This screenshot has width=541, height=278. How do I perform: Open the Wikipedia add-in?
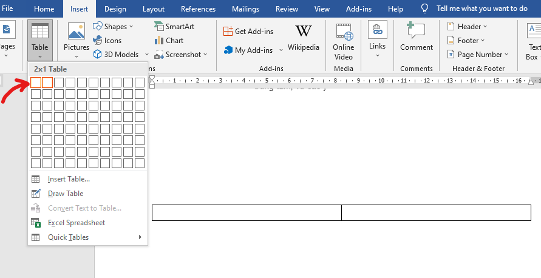[303, 38]
